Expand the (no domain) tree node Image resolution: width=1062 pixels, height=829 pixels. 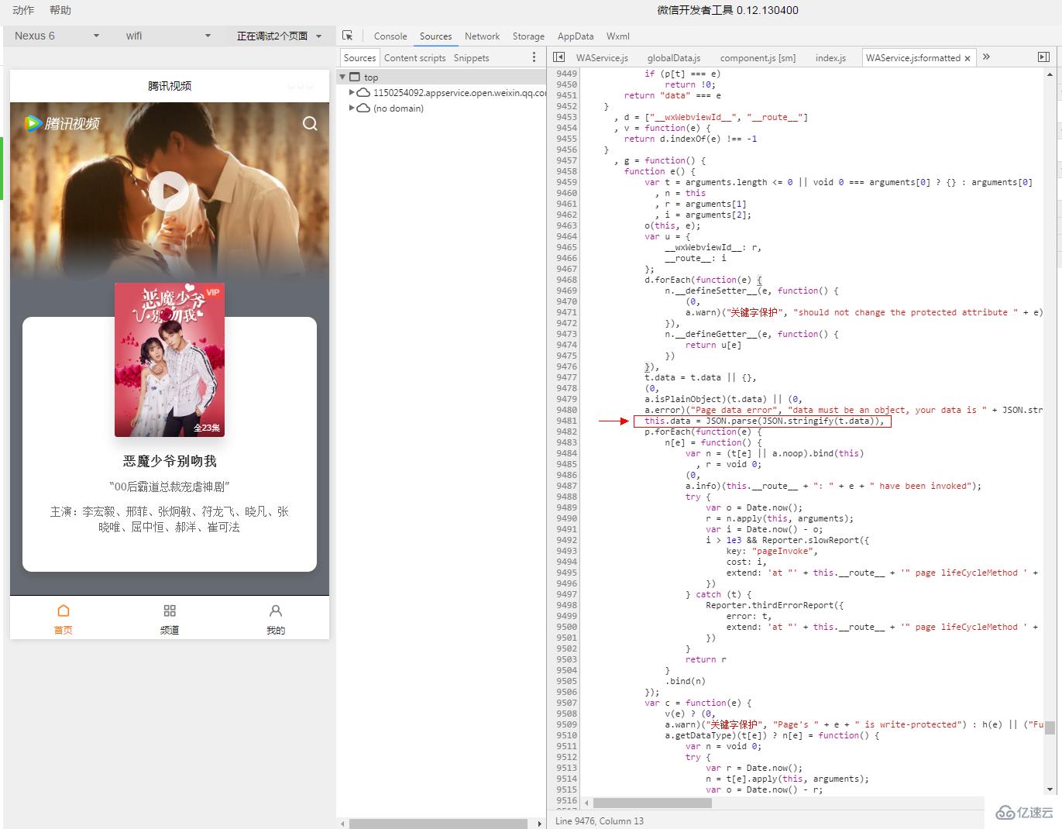pos(352,108)
